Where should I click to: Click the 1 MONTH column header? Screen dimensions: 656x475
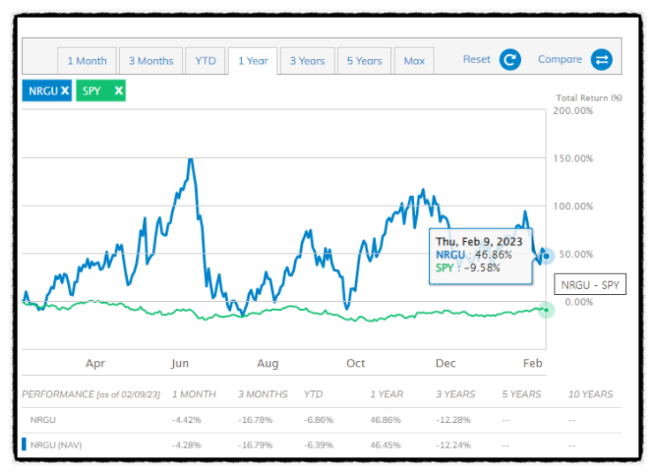click(194, 395)
